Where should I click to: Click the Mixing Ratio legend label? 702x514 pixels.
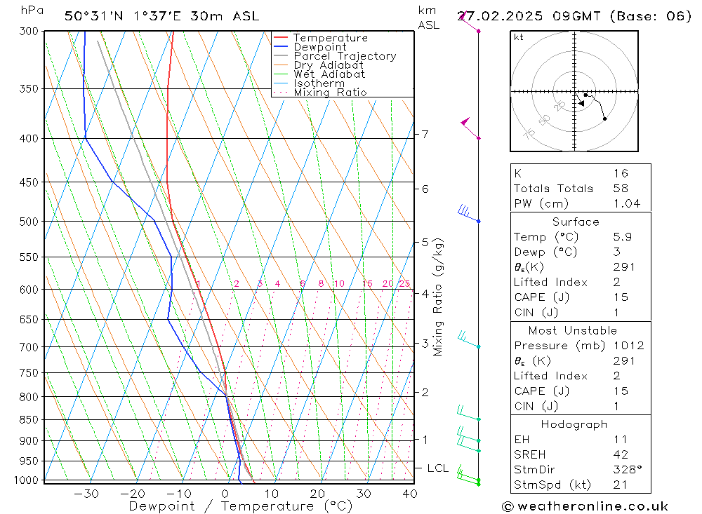pyautogui.click(x=330, y=93)
